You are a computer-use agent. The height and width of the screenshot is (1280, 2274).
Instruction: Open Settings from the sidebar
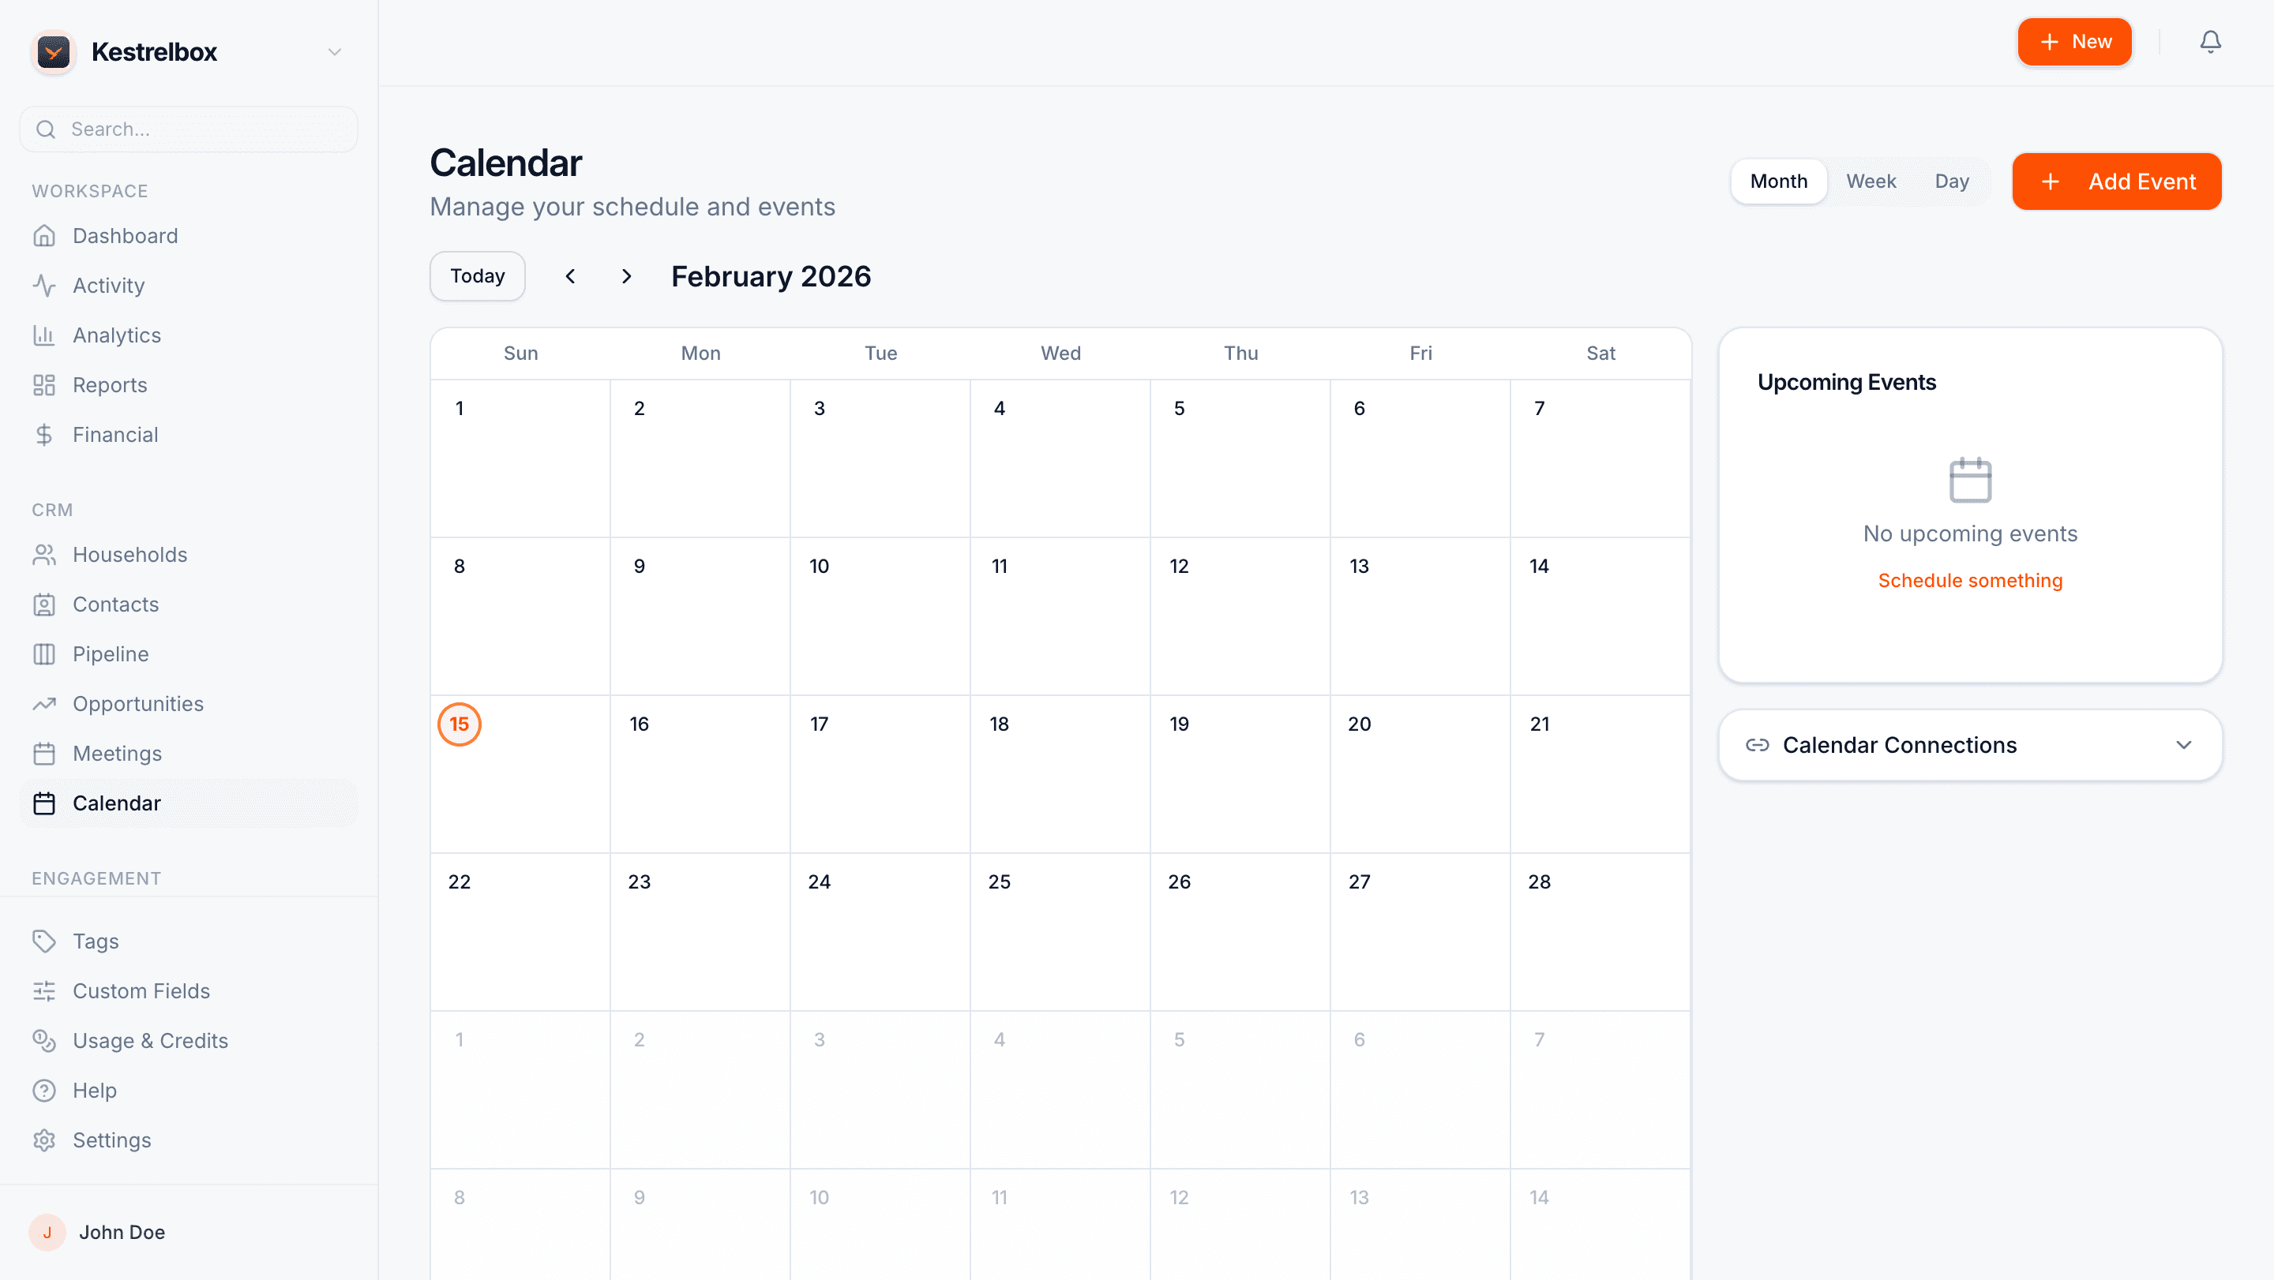112,1140
